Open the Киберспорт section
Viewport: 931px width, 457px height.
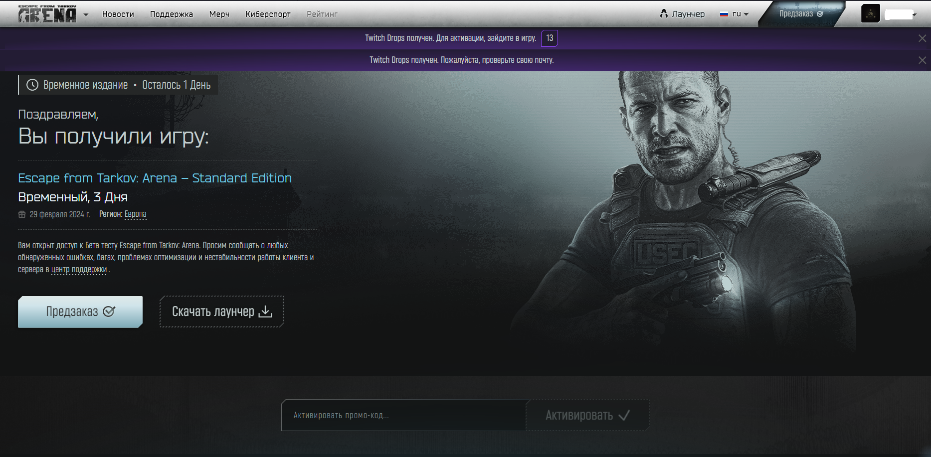point(268,14)
